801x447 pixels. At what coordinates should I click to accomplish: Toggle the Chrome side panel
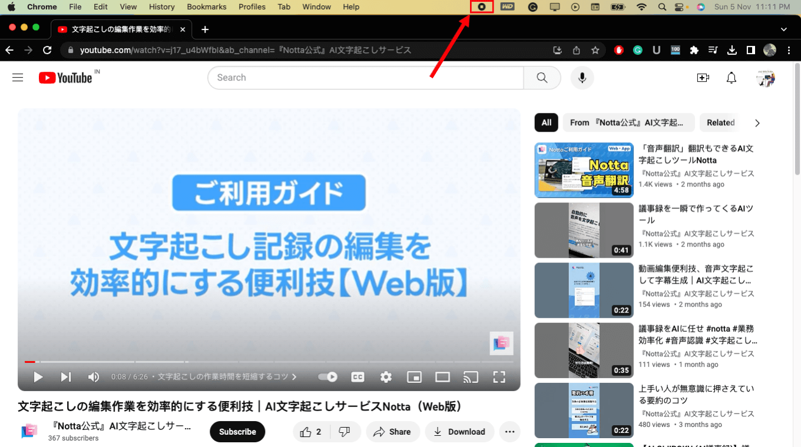pos(751,50)
